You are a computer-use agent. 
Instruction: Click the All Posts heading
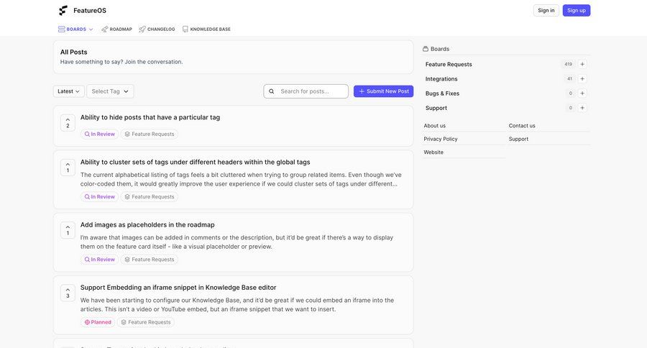click(x=73, y=52)
